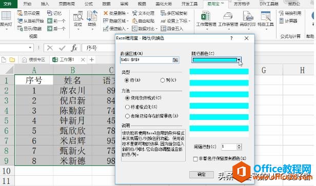The image size is (316, 186).
Task: Click the range picker icon in 数据区域 field
Action: click(175, 60)
